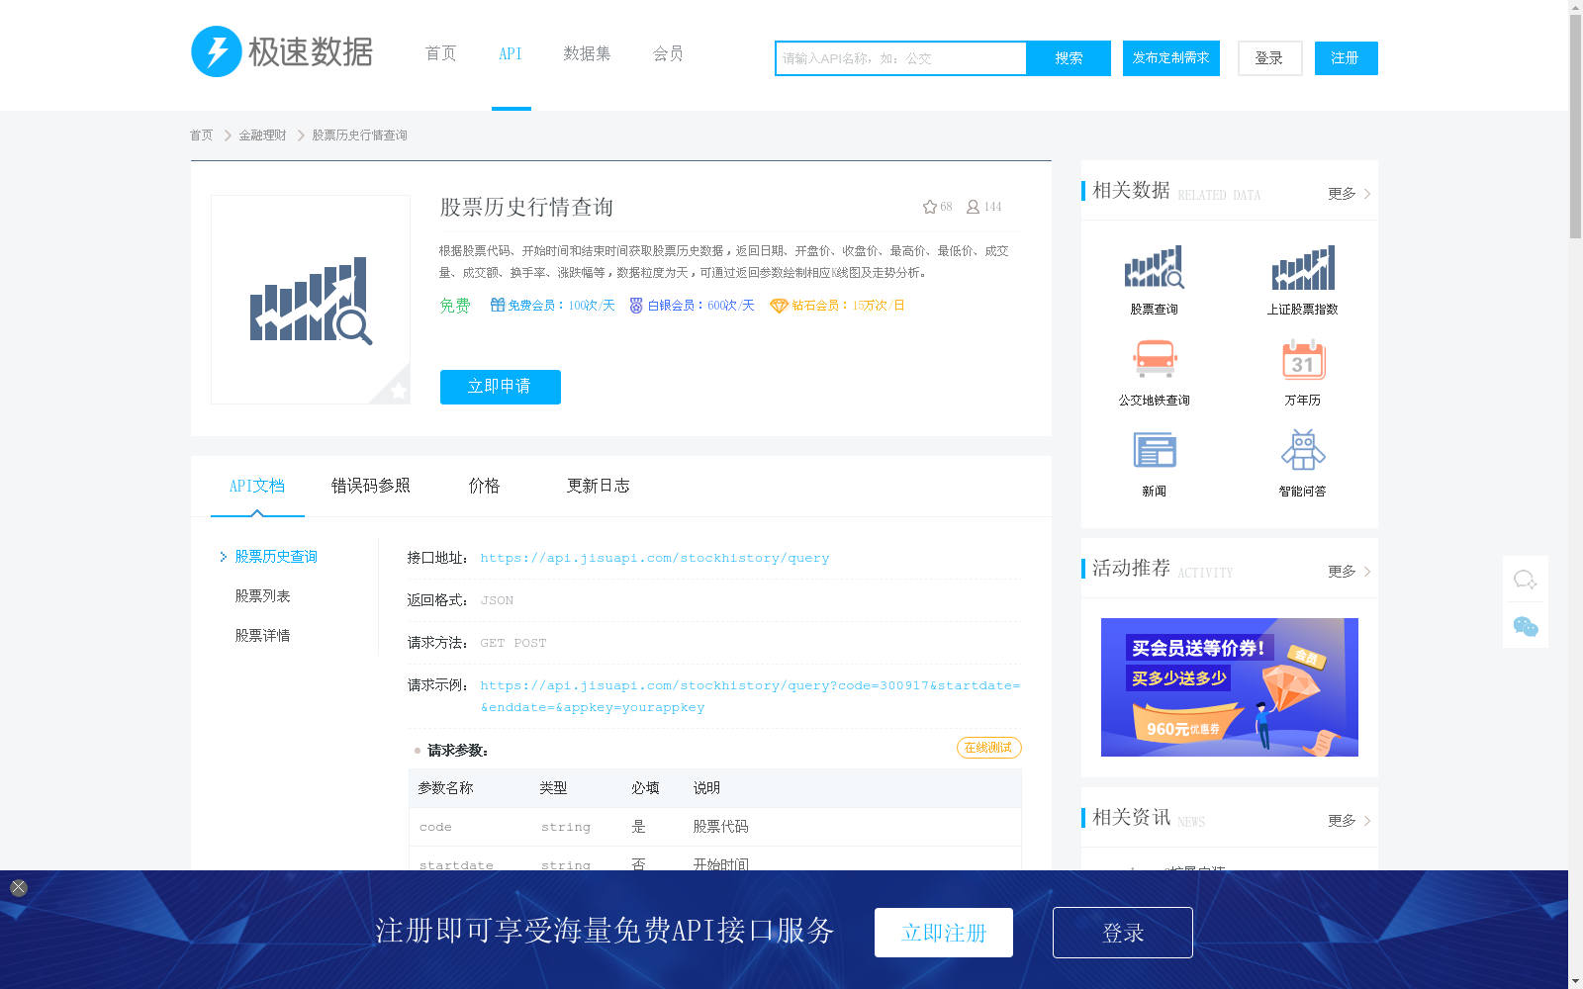Open the 上证股票指数 chart icon
Image resolution: width=1583 pixels, height=989 pixels.
pyautogui.click(x=1303, y=267)
